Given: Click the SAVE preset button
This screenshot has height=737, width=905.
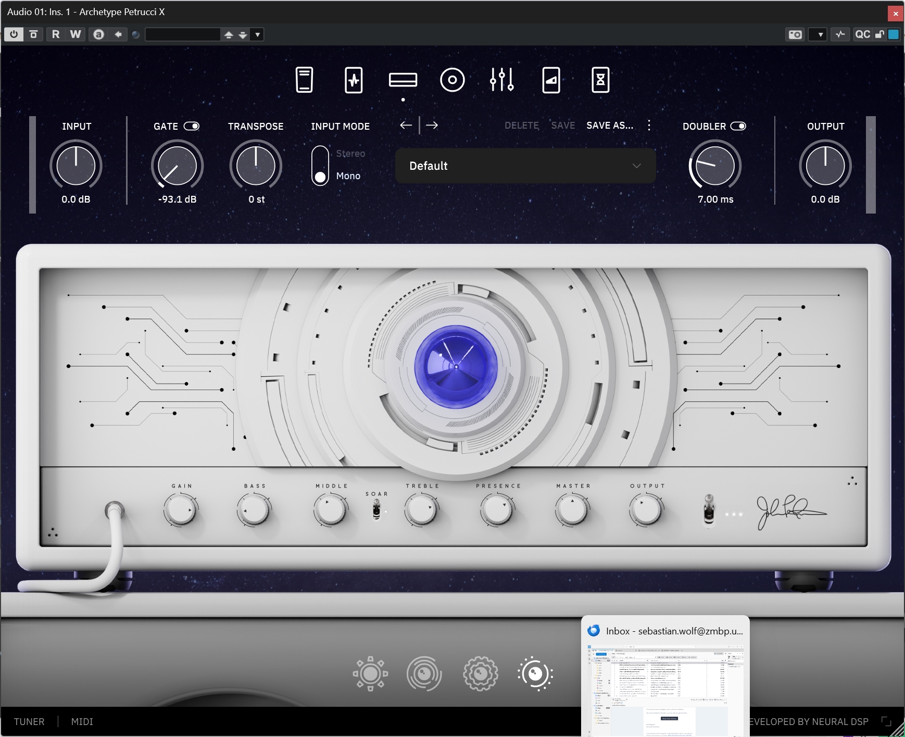Looking at the screenshot, I should point(563,126).
